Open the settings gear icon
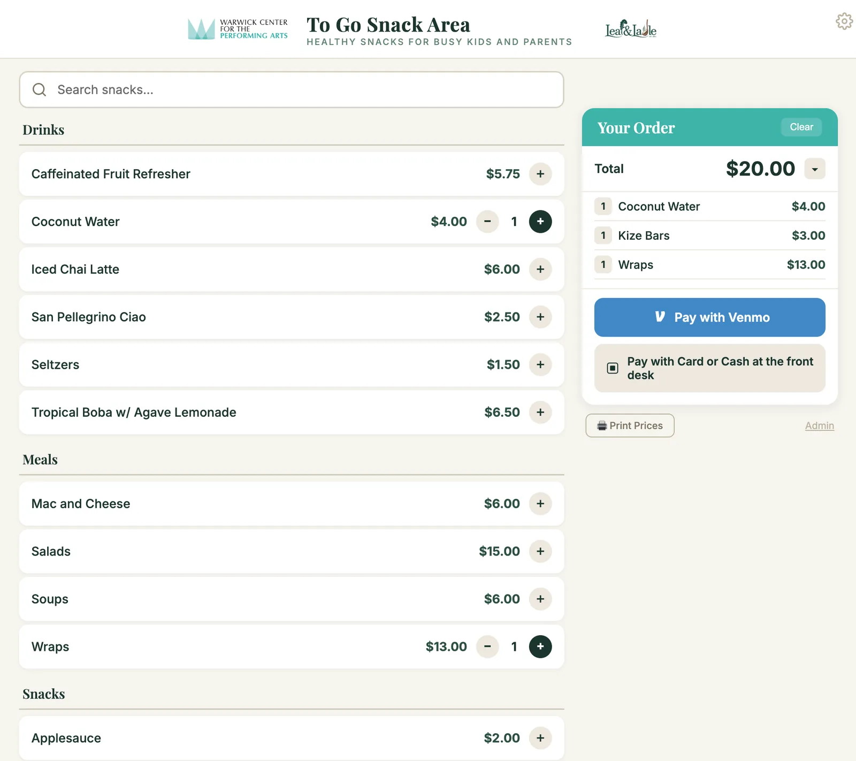 (844, 21)
